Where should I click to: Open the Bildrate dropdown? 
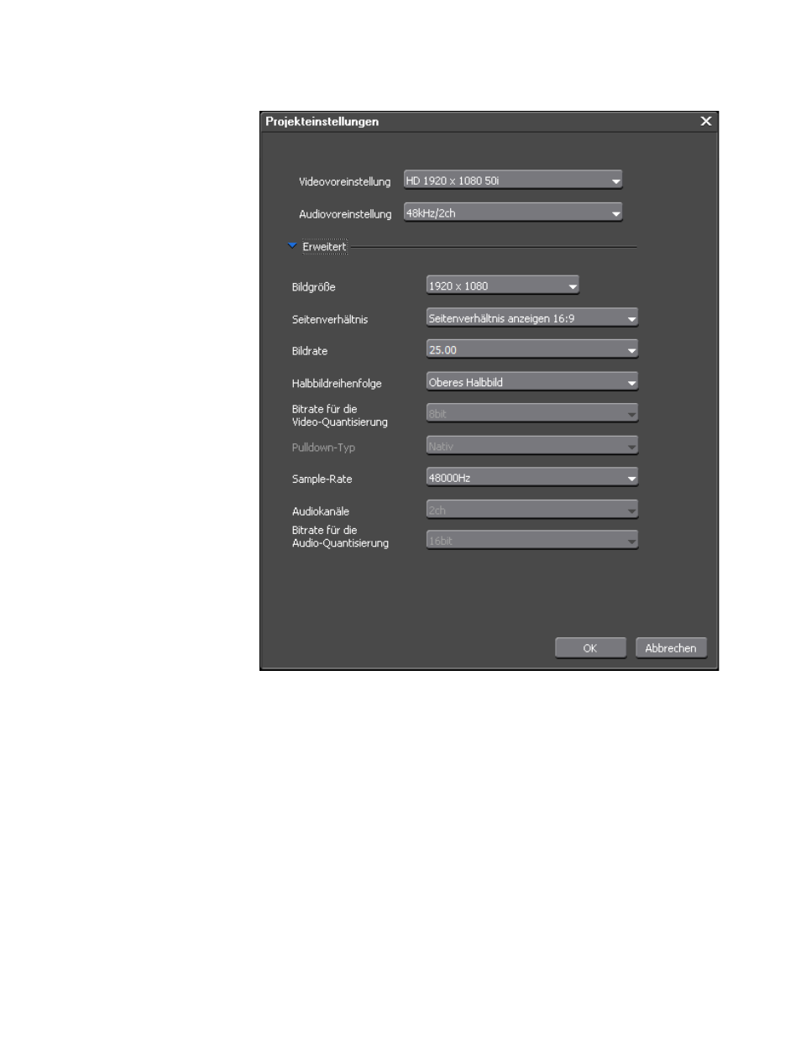point(532,350)
